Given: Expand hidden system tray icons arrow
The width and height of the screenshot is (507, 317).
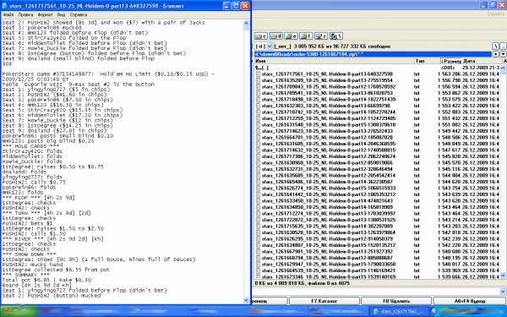Looking at the screenshot, I should click(434, 311).
